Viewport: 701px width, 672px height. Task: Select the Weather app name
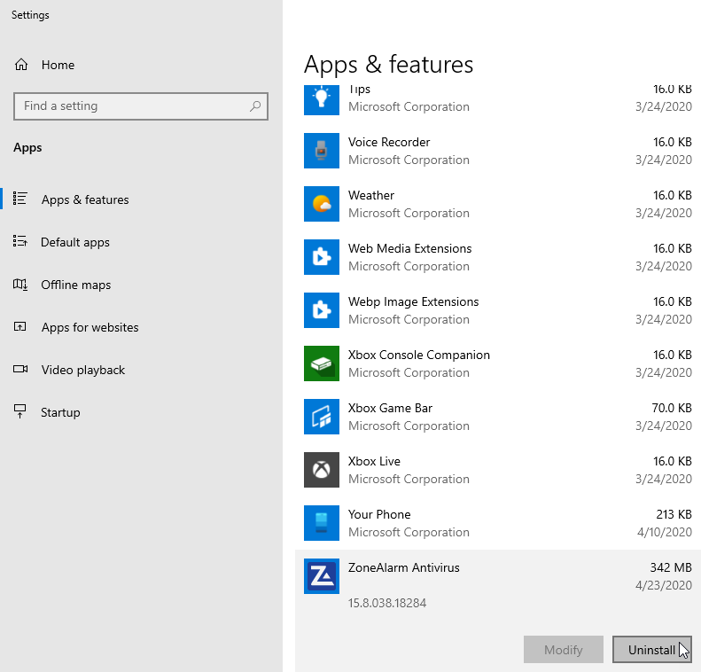click(x=371, y=195)
